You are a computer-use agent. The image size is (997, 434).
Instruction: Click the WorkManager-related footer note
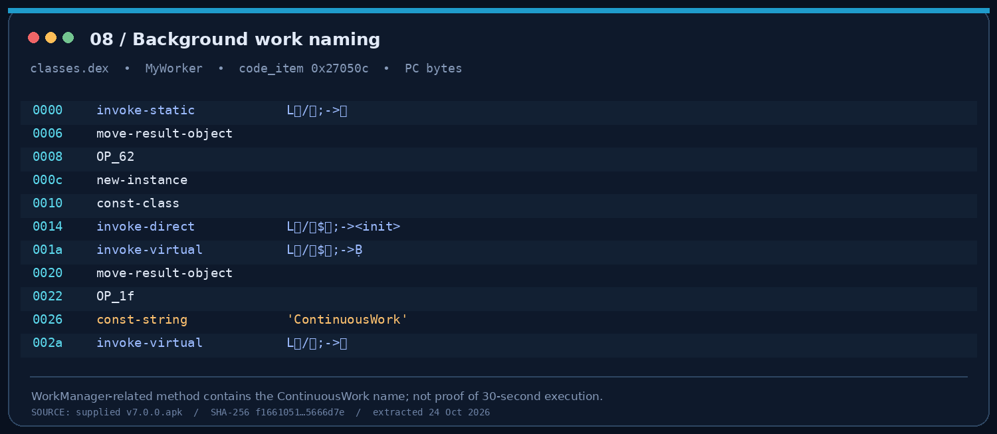pos(317,396)
